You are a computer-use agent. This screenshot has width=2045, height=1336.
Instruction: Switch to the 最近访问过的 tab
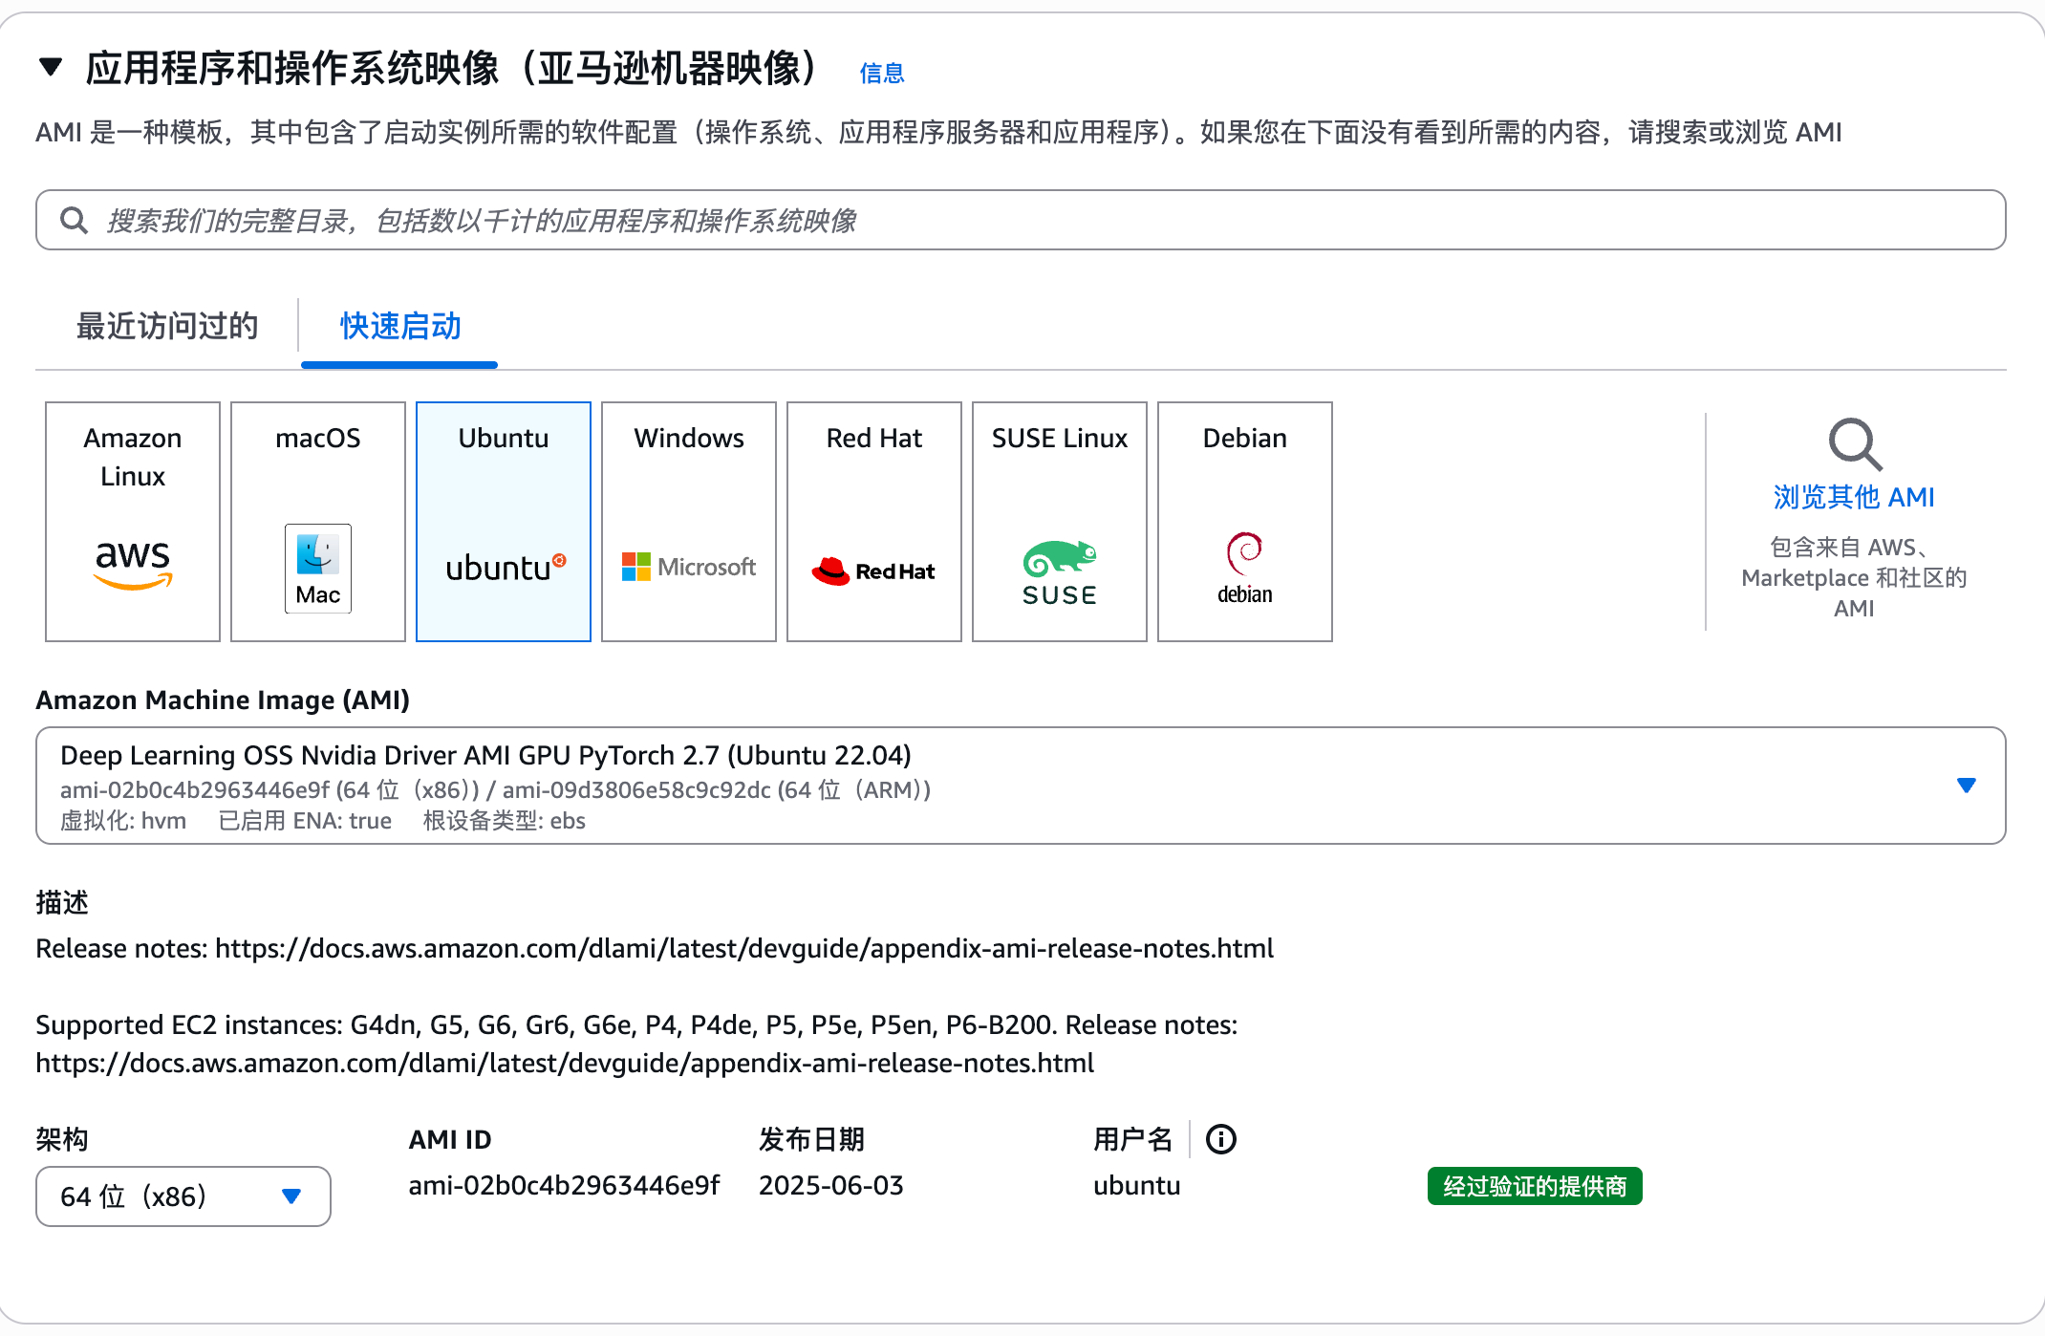tap(167, 327)
